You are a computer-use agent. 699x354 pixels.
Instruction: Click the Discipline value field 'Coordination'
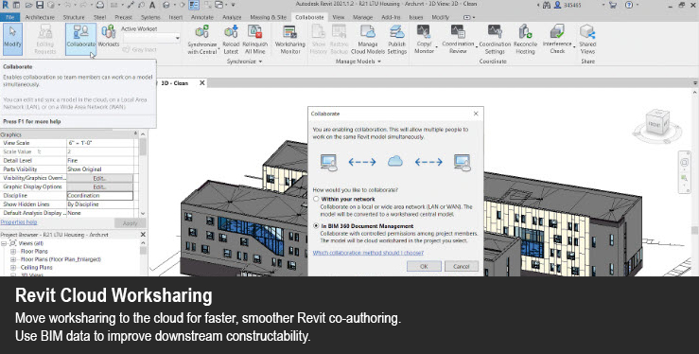(x=100, y=196)
